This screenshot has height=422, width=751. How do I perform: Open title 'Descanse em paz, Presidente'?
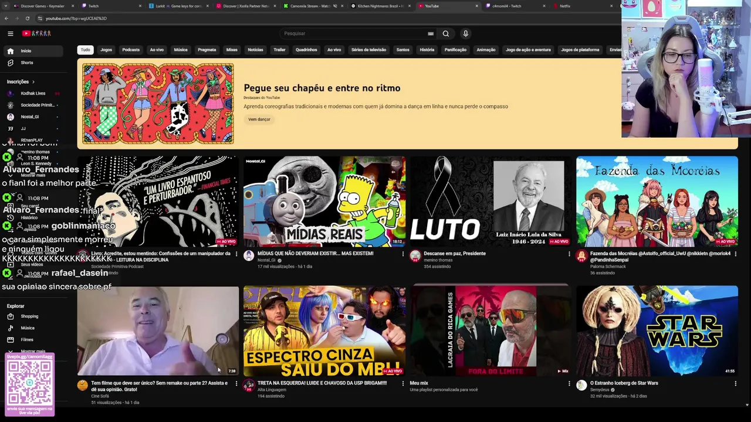point(455,254)
